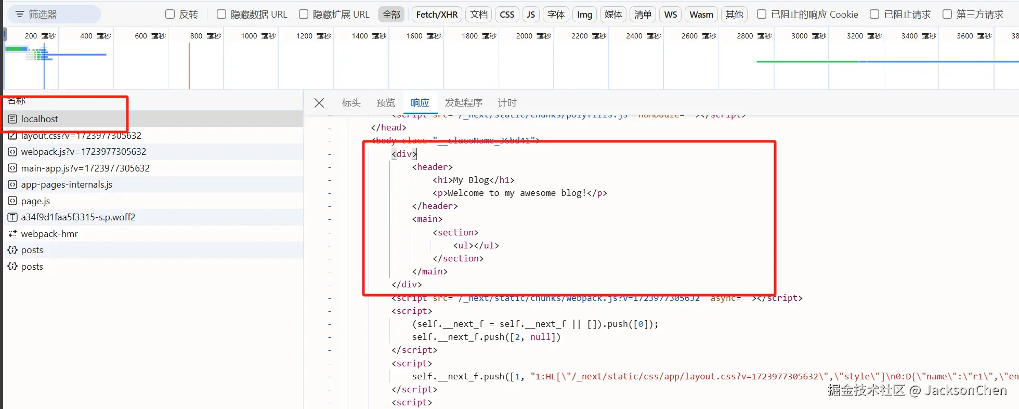Toggle the 第三方请求 checkbox

click(x=947, y=15)
